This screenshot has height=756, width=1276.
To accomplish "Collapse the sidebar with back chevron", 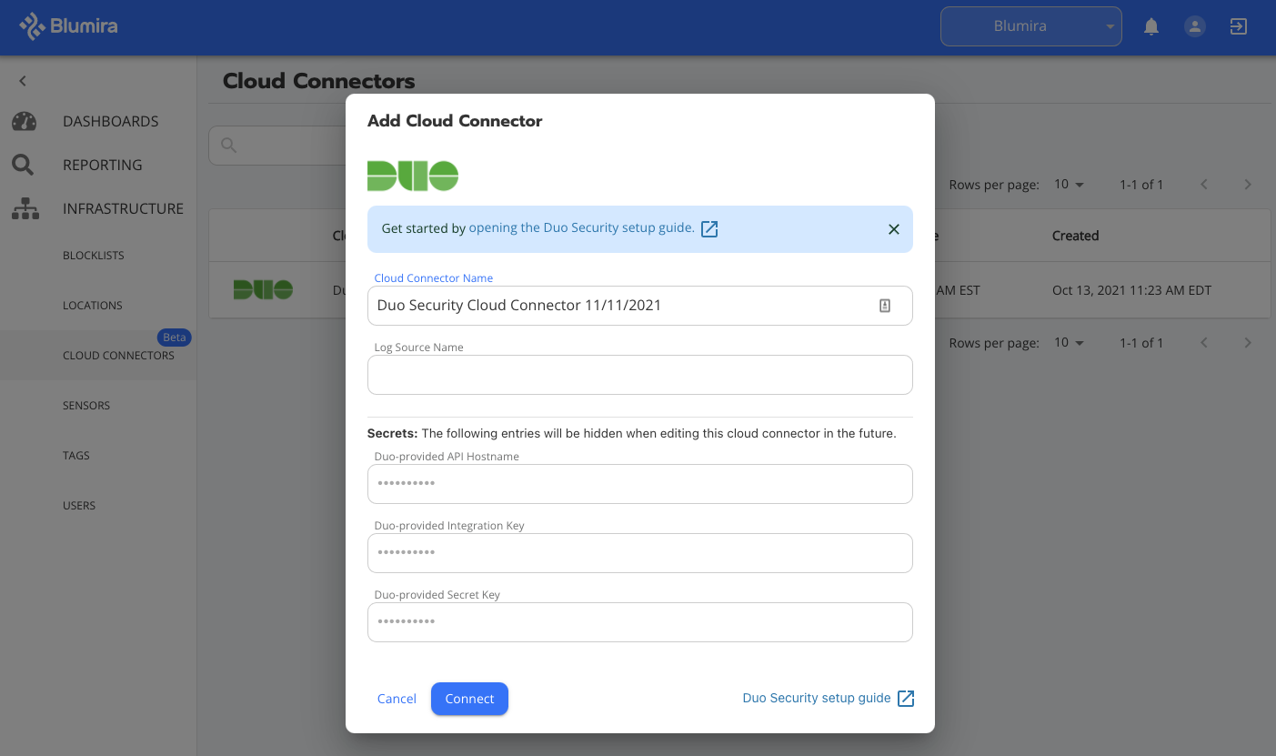I will [x=23, y=81].
